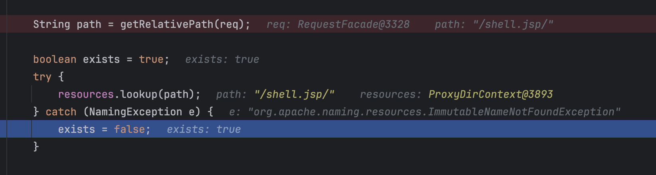
Task: Click the String type keyword
Action: (x=51, y=24)
